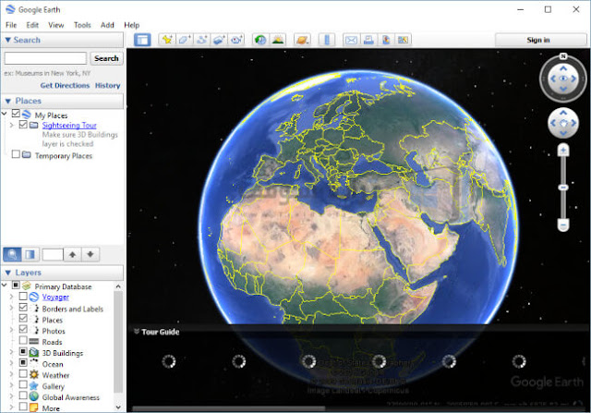Open the search History link
Screen dimensions: 591x413
click(108, 85)
